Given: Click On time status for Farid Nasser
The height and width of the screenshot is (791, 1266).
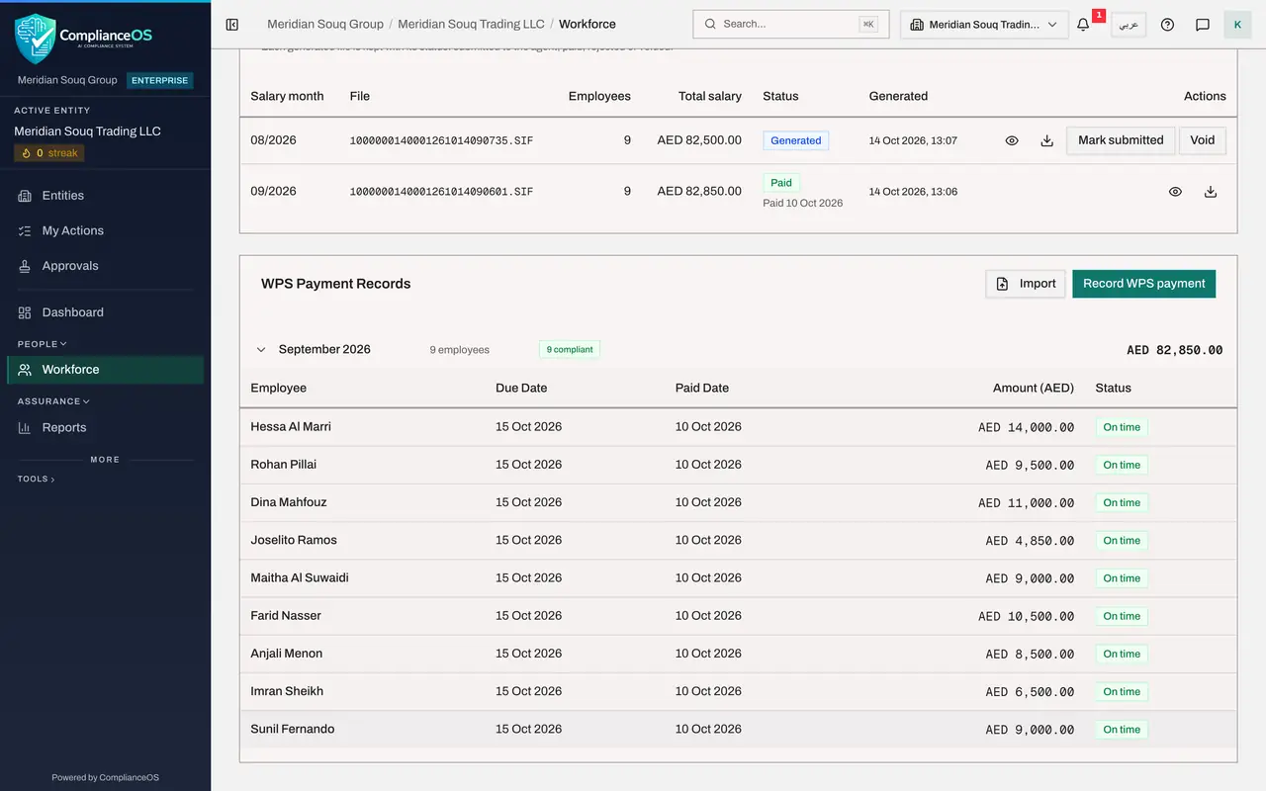Looking at the screenshot, I should coord(1122,616).
